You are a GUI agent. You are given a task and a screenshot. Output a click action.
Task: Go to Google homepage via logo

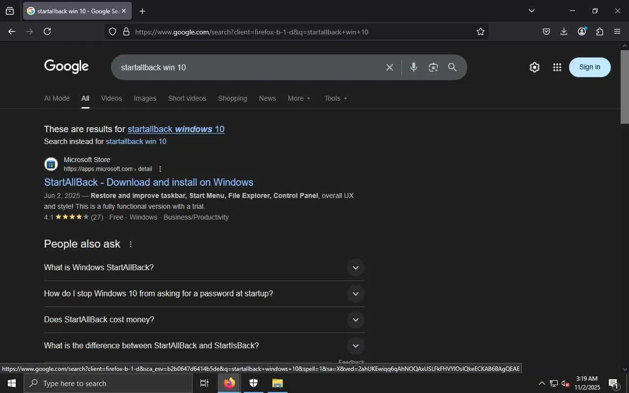point(66,67)
